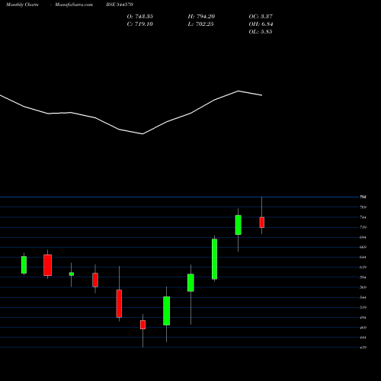Click the 594 price axis label
The width and height of the screenshot is (381, 381).
pos(363,277)
